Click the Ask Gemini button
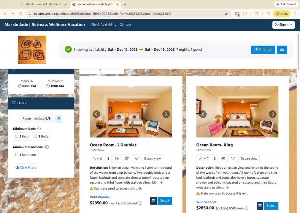Viewport: 300px width, 213px height. pos(286,4)
